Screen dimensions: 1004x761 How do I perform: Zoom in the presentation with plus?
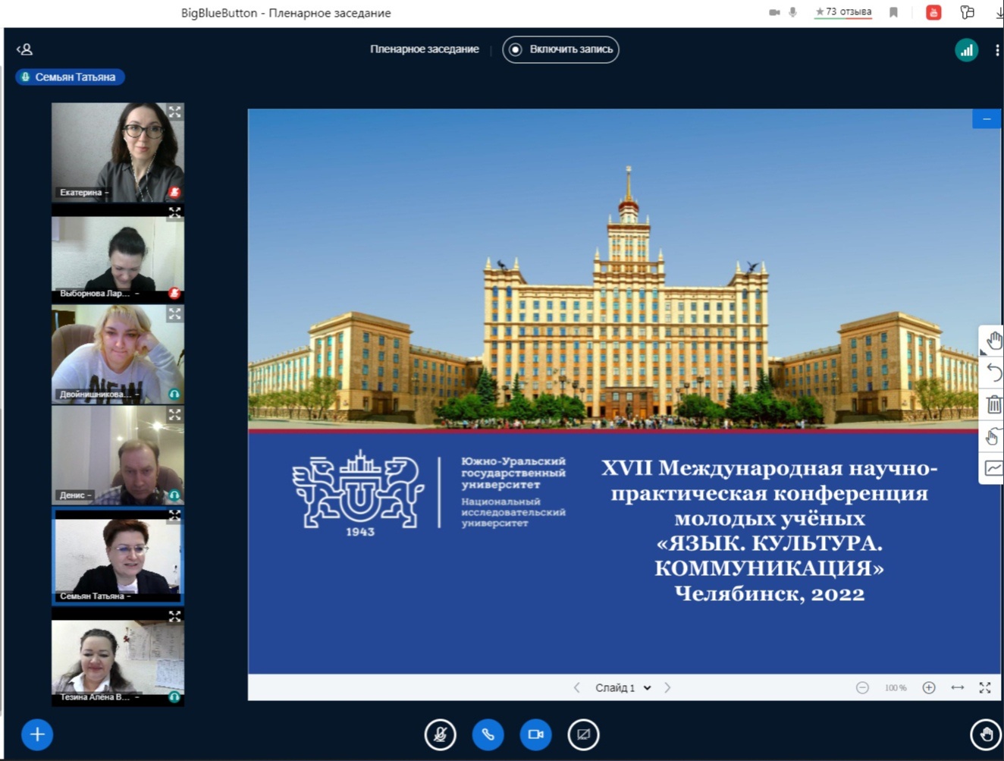pyautogui.click(x=928, y=687)
